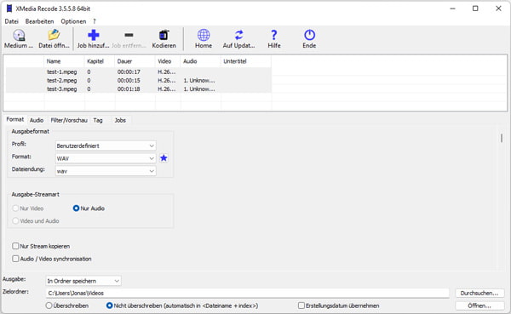Image resolution: width=511 pixels, height=314 pixels.
Task: Select the Überschreiben radio option
Action: point(49,305)
